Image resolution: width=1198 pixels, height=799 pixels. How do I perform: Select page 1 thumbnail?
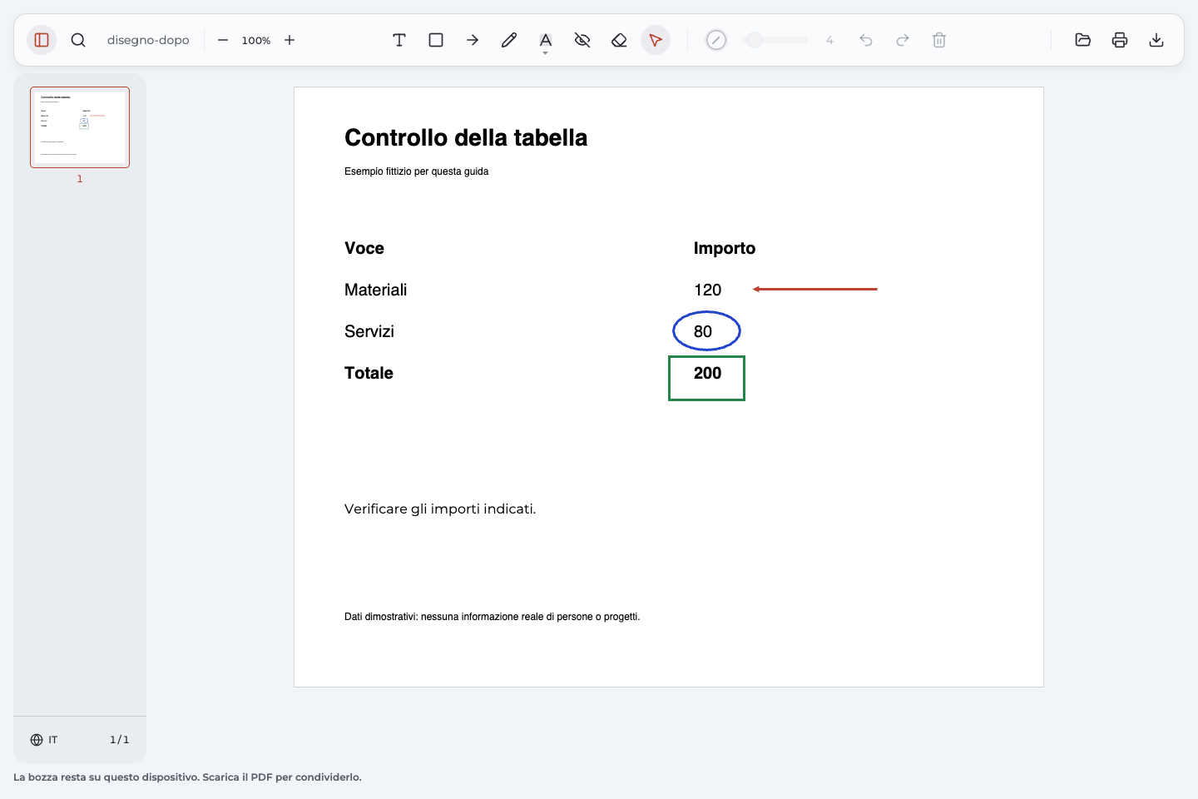pos(80,127)
